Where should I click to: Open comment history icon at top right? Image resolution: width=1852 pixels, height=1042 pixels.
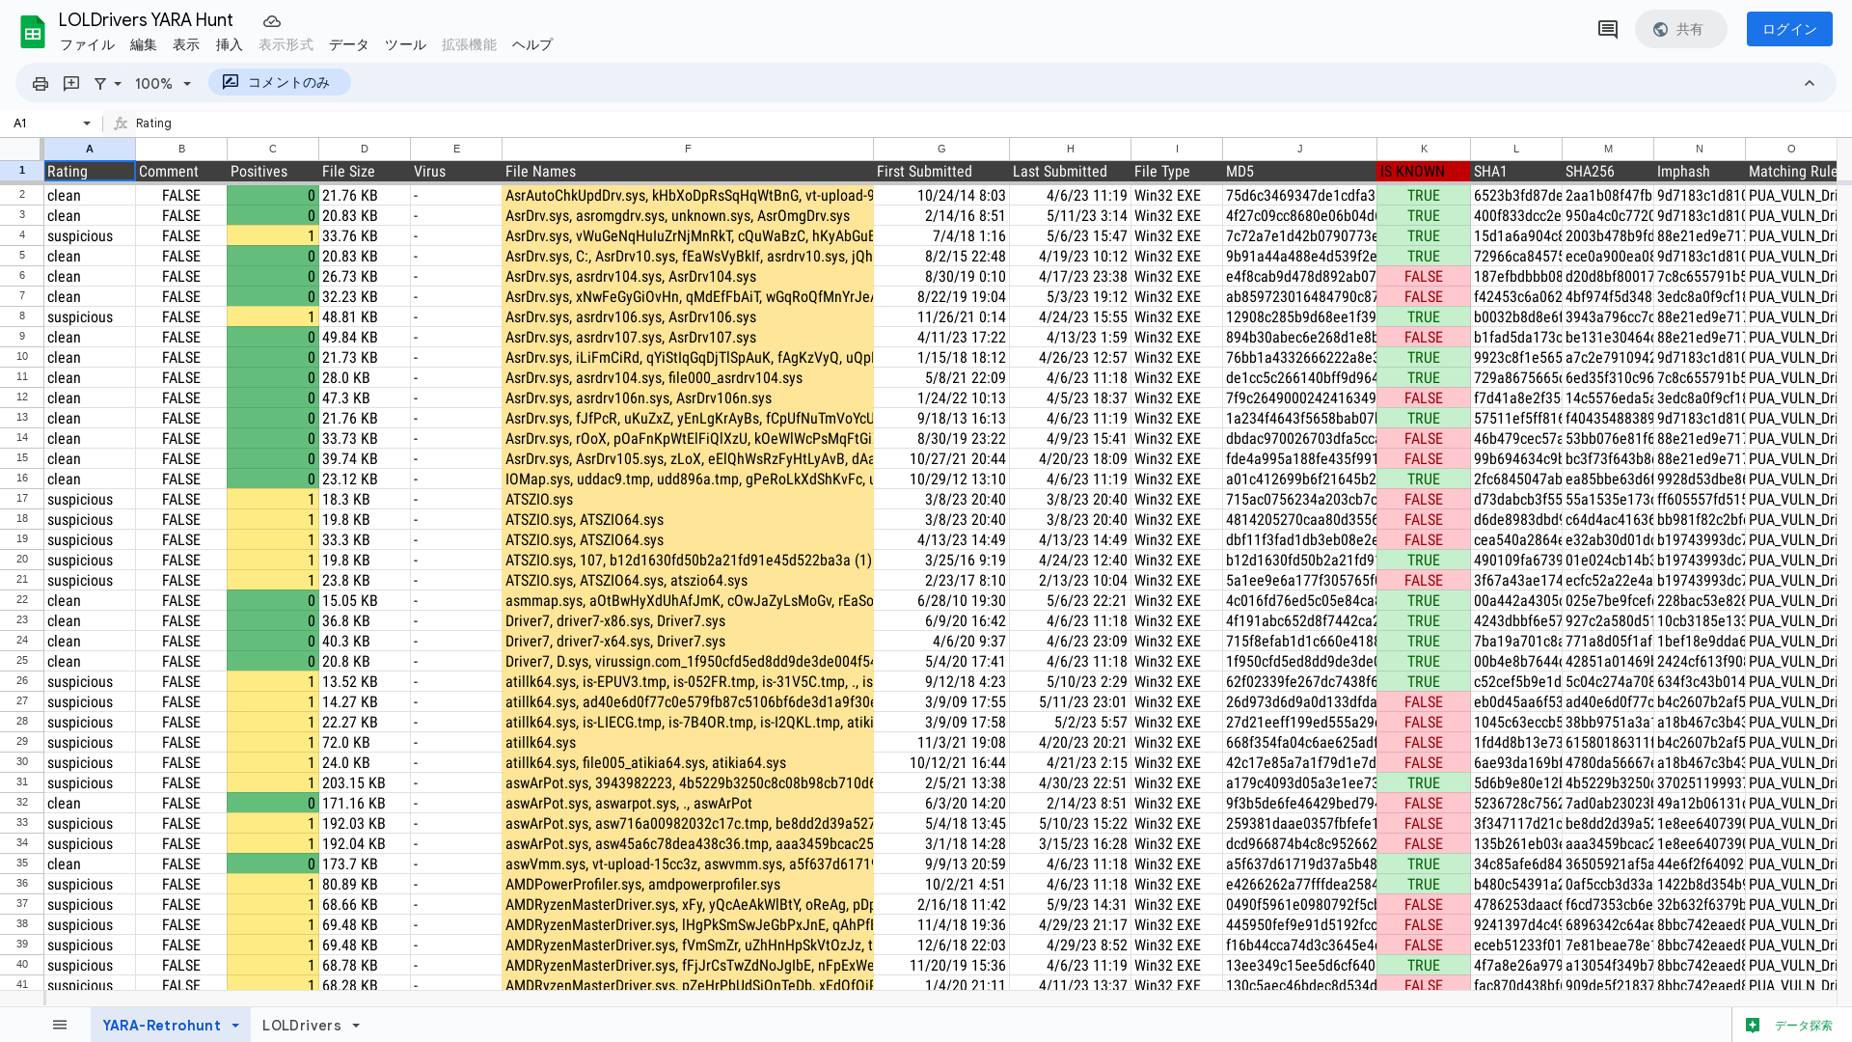coord(1608,30)
